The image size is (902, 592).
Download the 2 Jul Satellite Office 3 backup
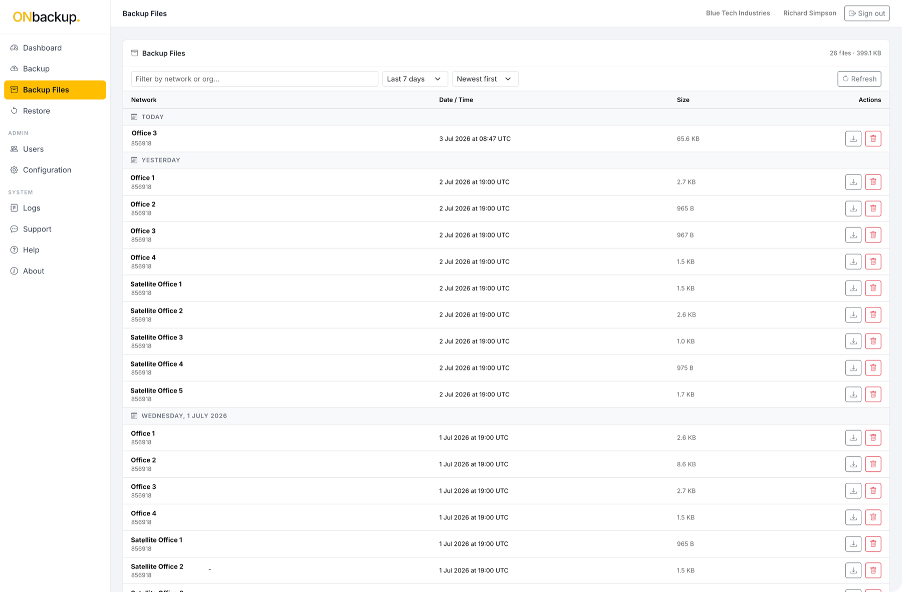pyautogui.click(x=853, y=341)
